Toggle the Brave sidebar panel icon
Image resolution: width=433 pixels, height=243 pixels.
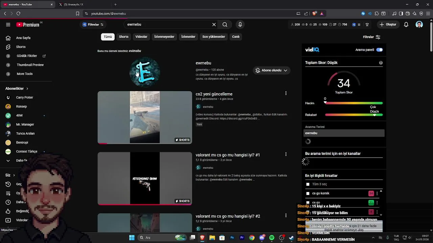401,13
